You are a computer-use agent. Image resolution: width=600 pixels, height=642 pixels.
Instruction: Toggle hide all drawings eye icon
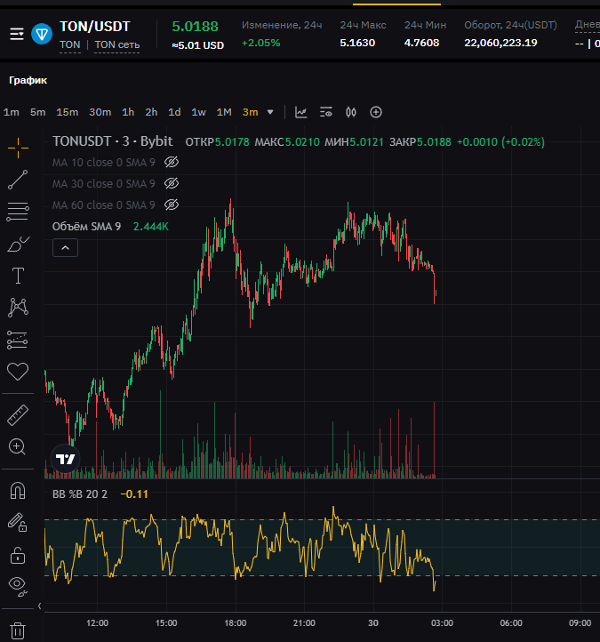tap(18, 586)
